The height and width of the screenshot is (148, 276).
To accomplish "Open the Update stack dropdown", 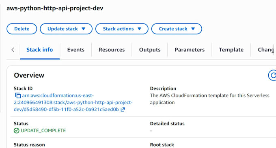I will pos(66,29).
